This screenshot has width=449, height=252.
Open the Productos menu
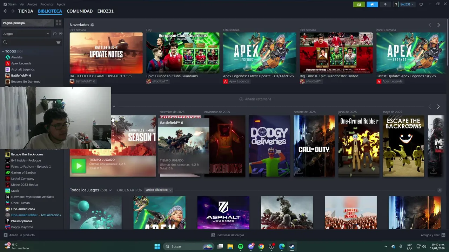point(47,4)
